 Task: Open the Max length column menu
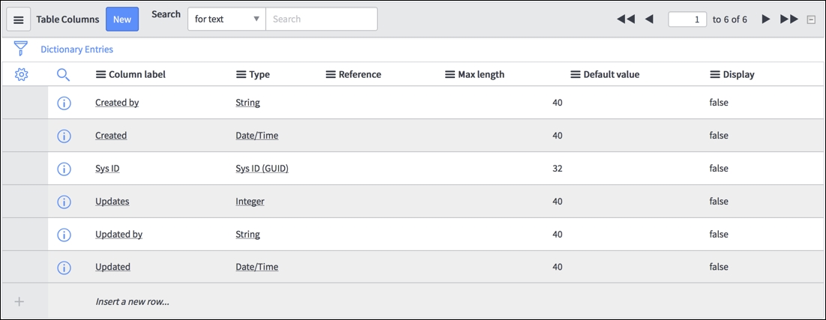pos(450,75)
